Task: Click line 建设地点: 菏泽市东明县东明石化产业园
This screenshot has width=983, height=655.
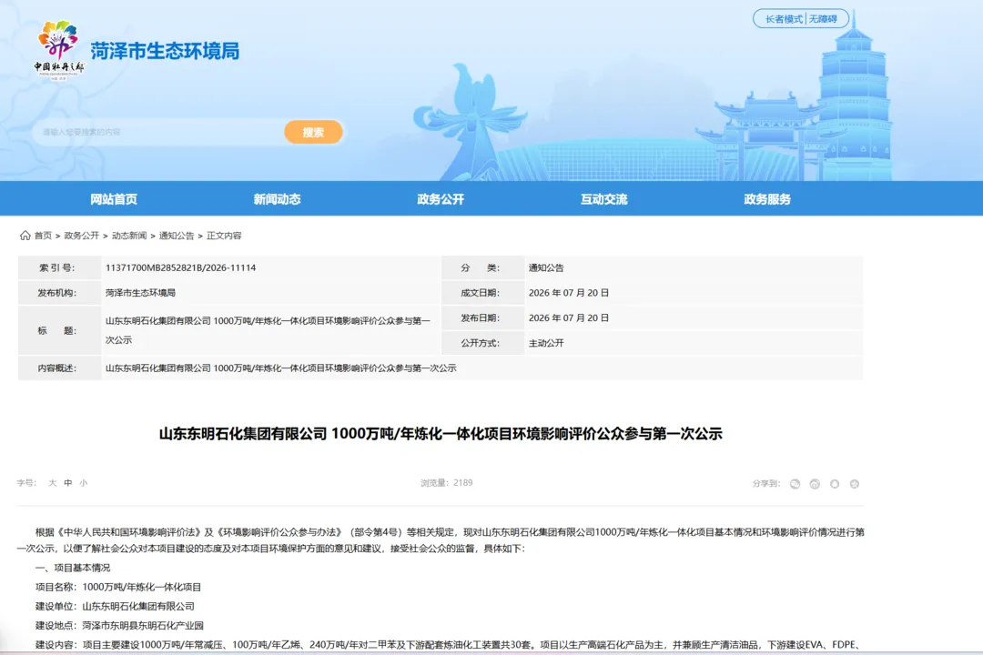Action: pyautogui.click(x=119, y=626)
